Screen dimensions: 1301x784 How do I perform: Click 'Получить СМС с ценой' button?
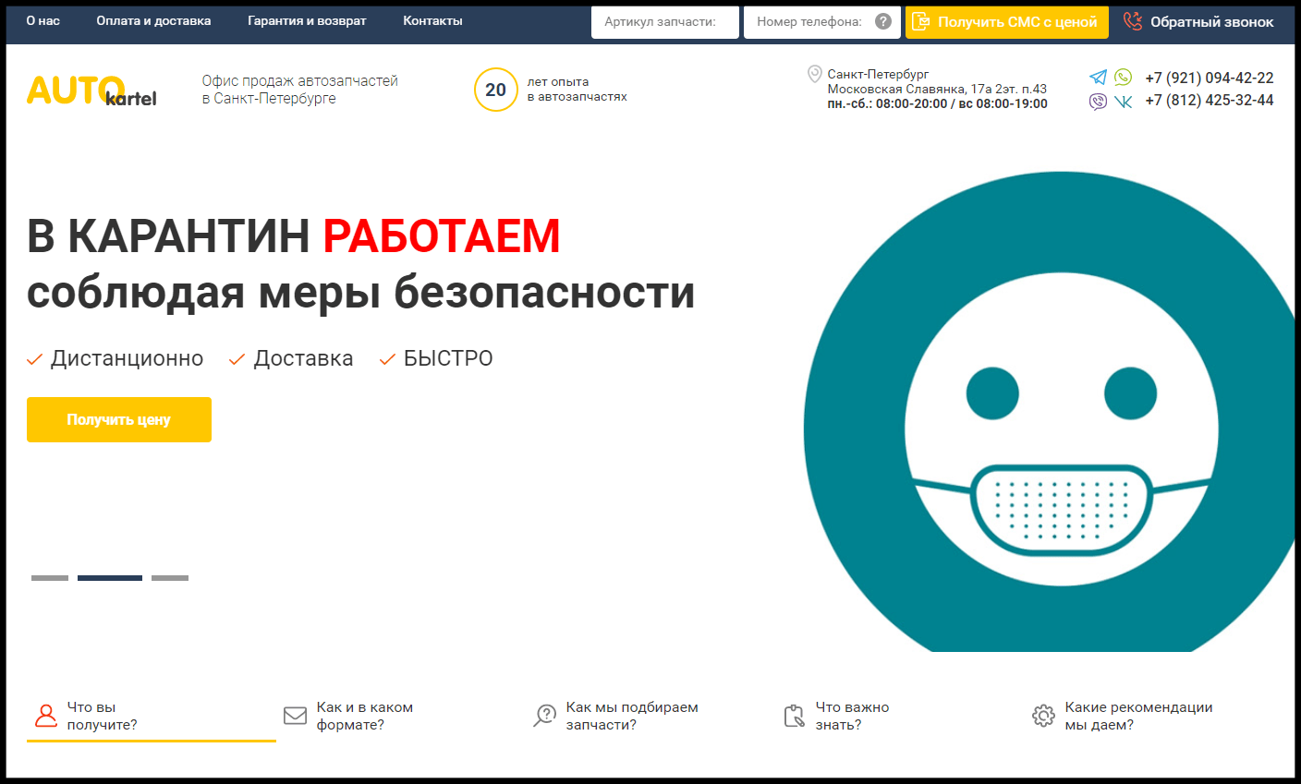click(x=1006, y=22)
